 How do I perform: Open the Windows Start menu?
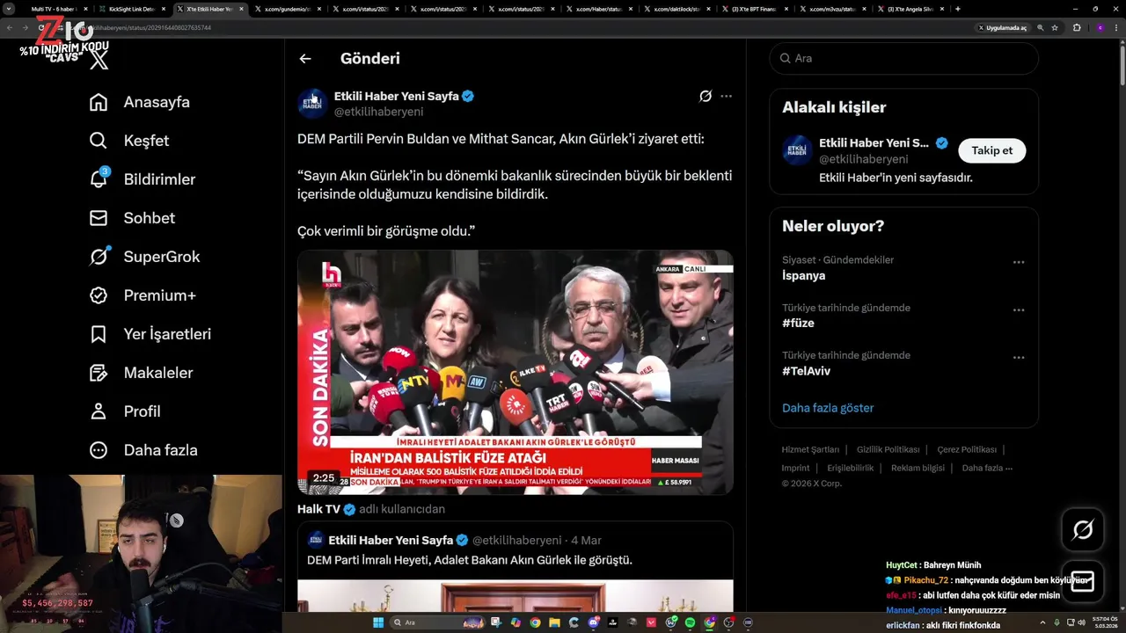[378, 622]
